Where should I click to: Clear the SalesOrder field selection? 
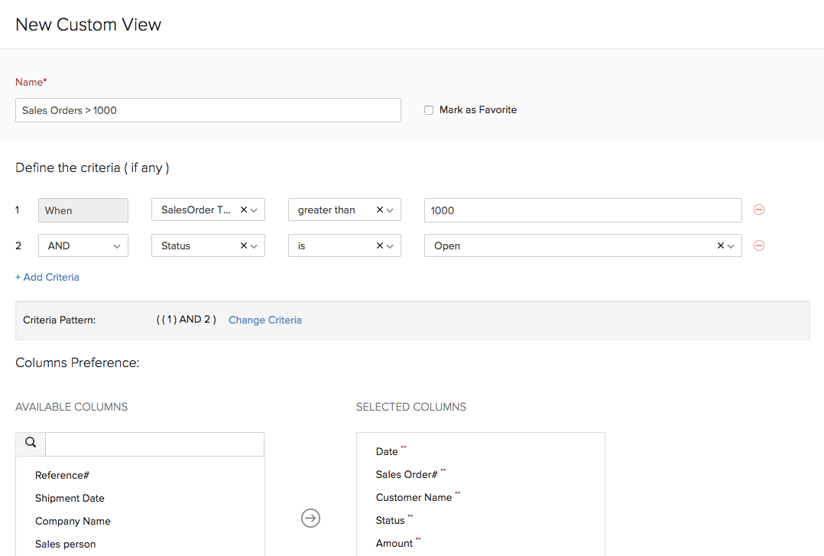tap(244, 210)
